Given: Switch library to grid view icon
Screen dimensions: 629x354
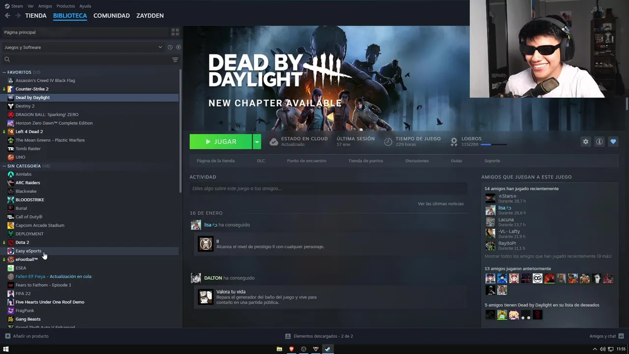Looking at the screenshot, I should pos(175,32).
